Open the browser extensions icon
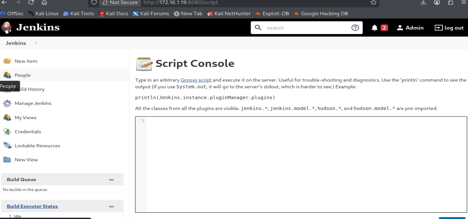 450,2
